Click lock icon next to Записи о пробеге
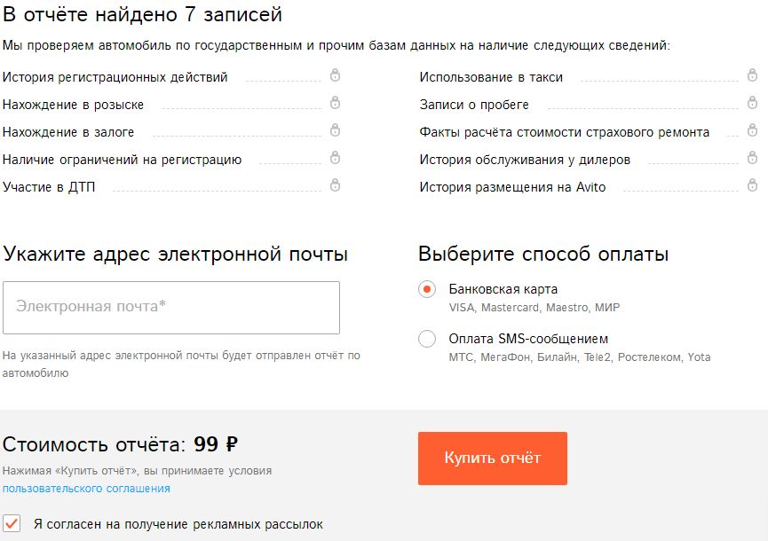 pyautogui.click(x=752, y=104)
